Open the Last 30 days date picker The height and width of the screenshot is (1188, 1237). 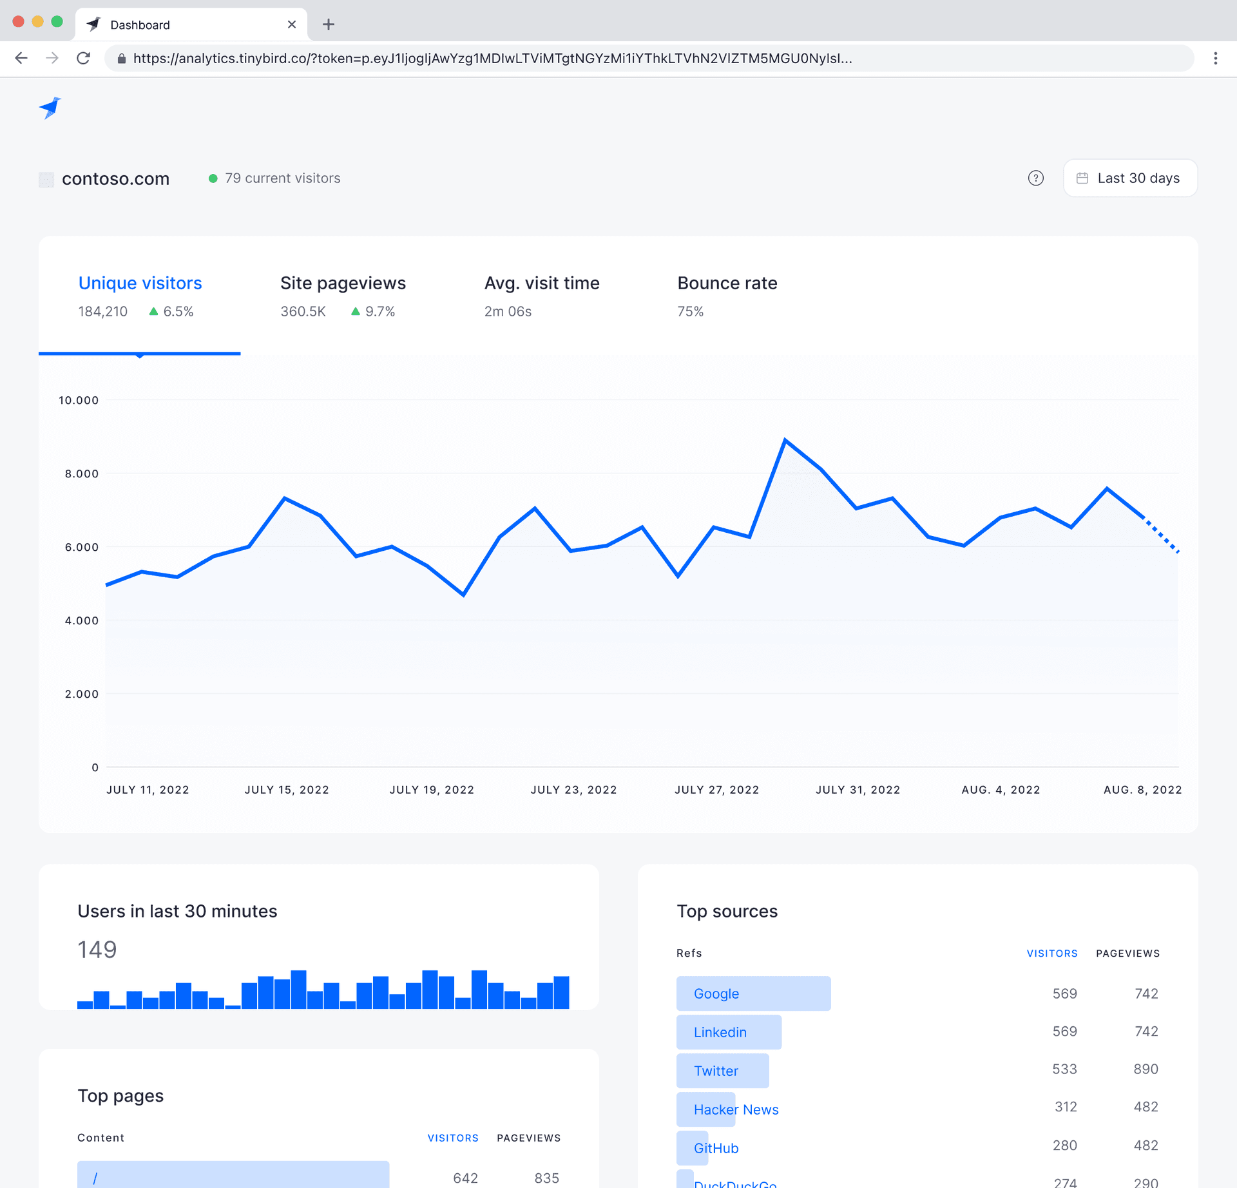(x=1130, y=178)
